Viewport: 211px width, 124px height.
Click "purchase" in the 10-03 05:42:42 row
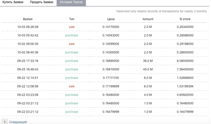coord(71,36)
